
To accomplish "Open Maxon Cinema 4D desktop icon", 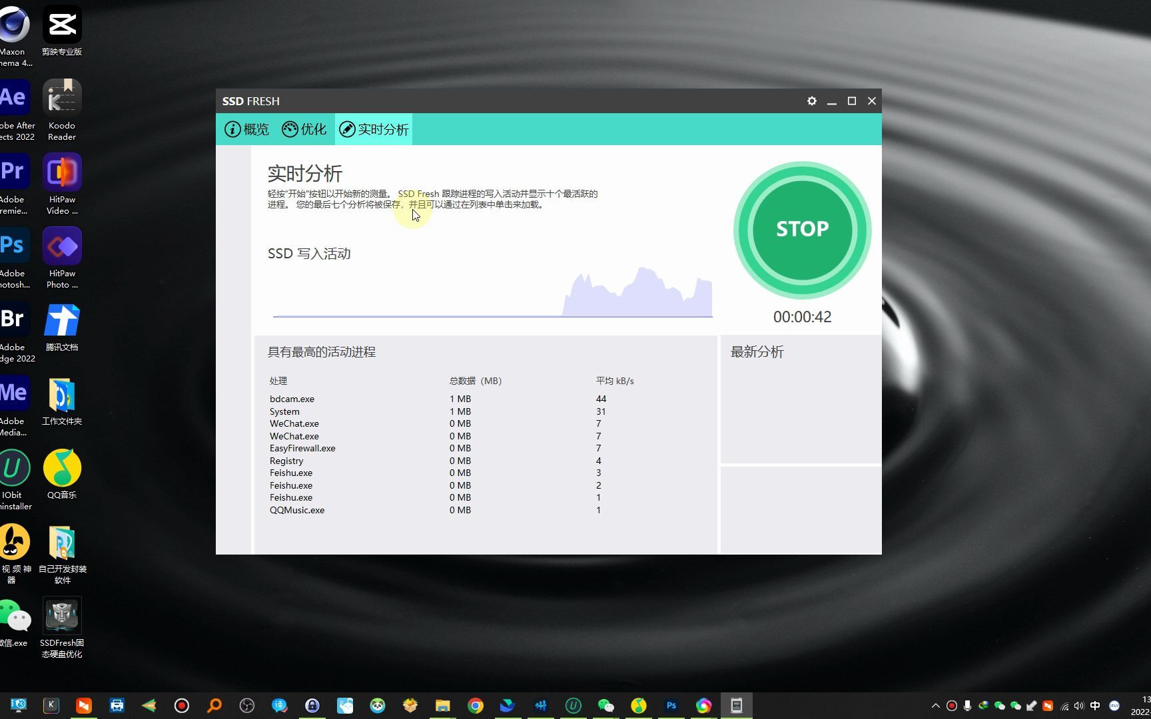I will [x=15, y=37].
